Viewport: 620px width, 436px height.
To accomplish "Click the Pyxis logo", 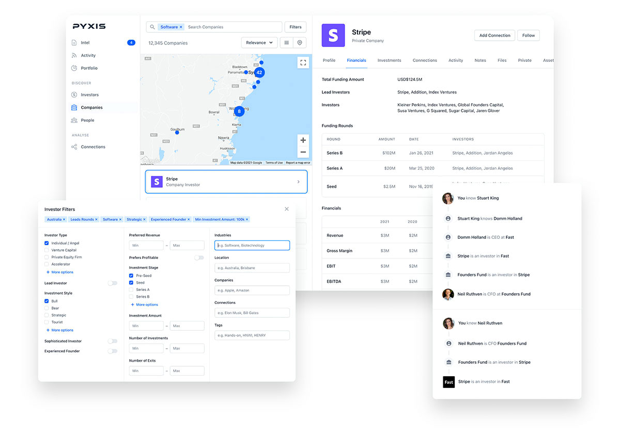I will (89, 26).
